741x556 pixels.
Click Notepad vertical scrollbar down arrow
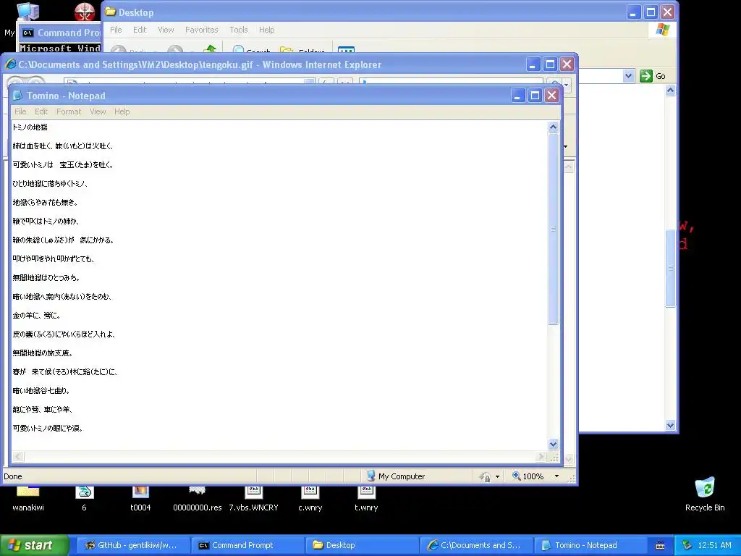click(553, 444)
